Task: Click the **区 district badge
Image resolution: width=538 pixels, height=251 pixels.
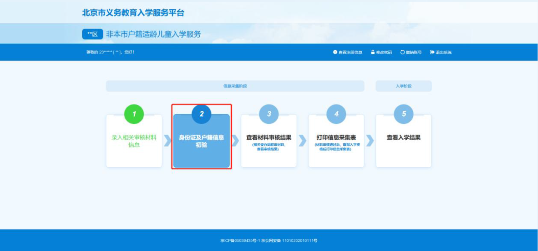Action: [x=92, y=34]
